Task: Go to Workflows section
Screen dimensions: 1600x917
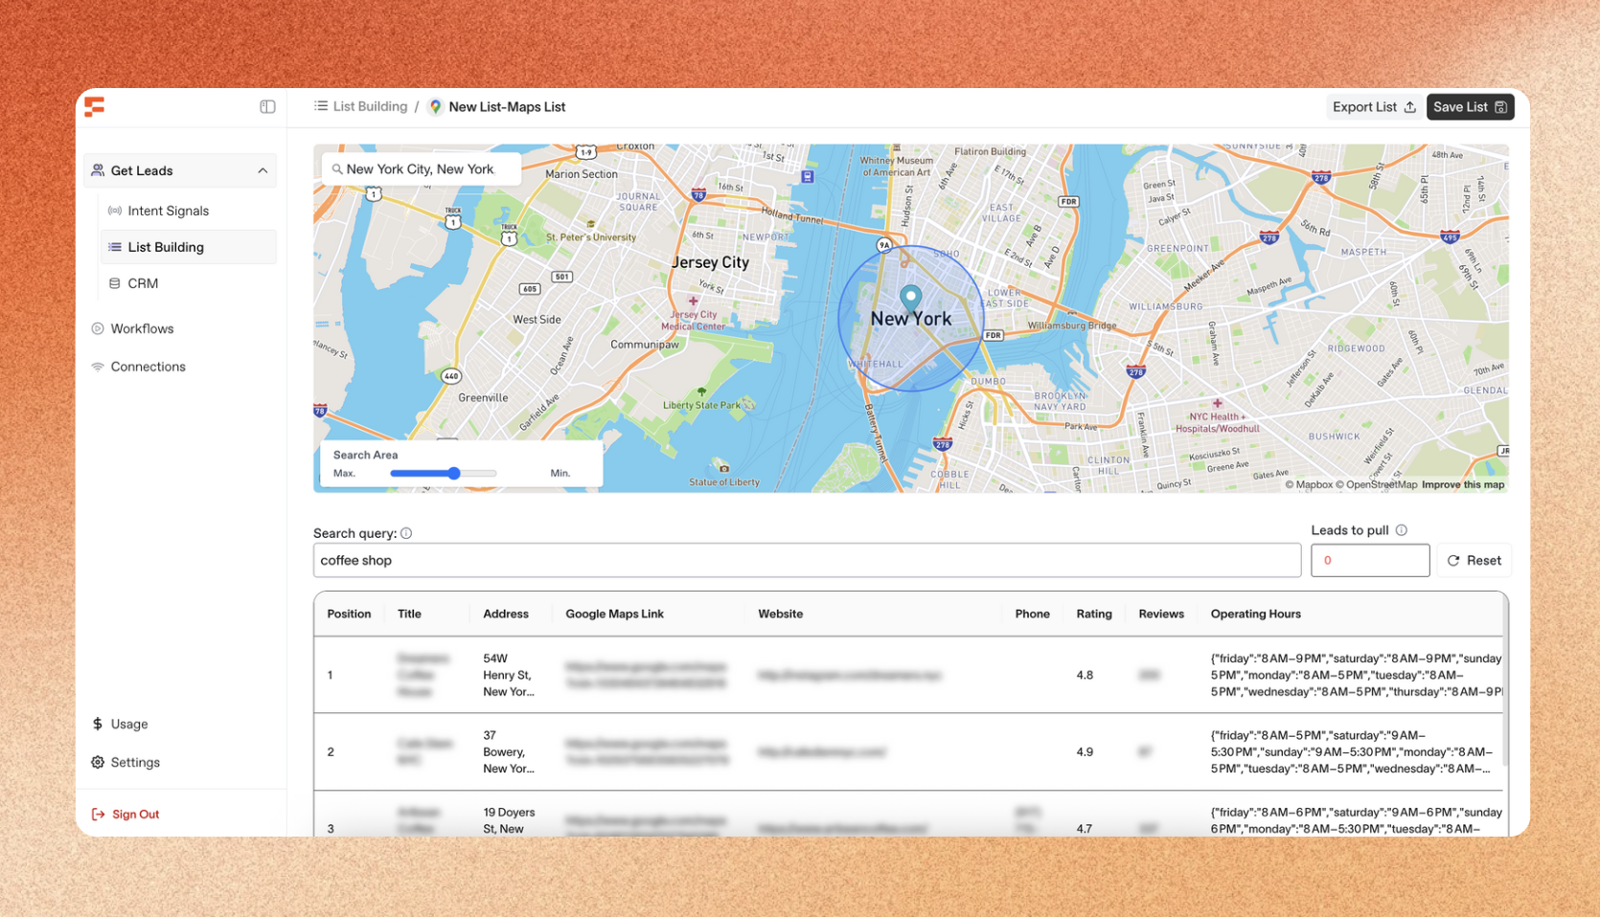Action: click(142, 328)
